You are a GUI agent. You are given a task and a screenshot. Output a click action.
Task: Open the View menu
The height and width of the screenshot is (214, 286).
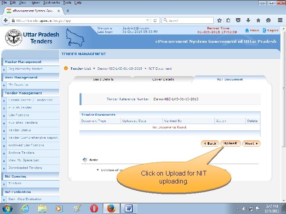tap(22, 2)
